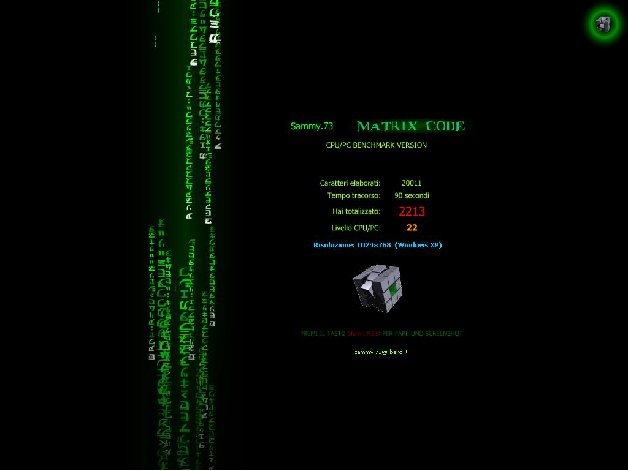Select the 90 secondi elapsed time value
628x471 pixels.
pos(412,195)
